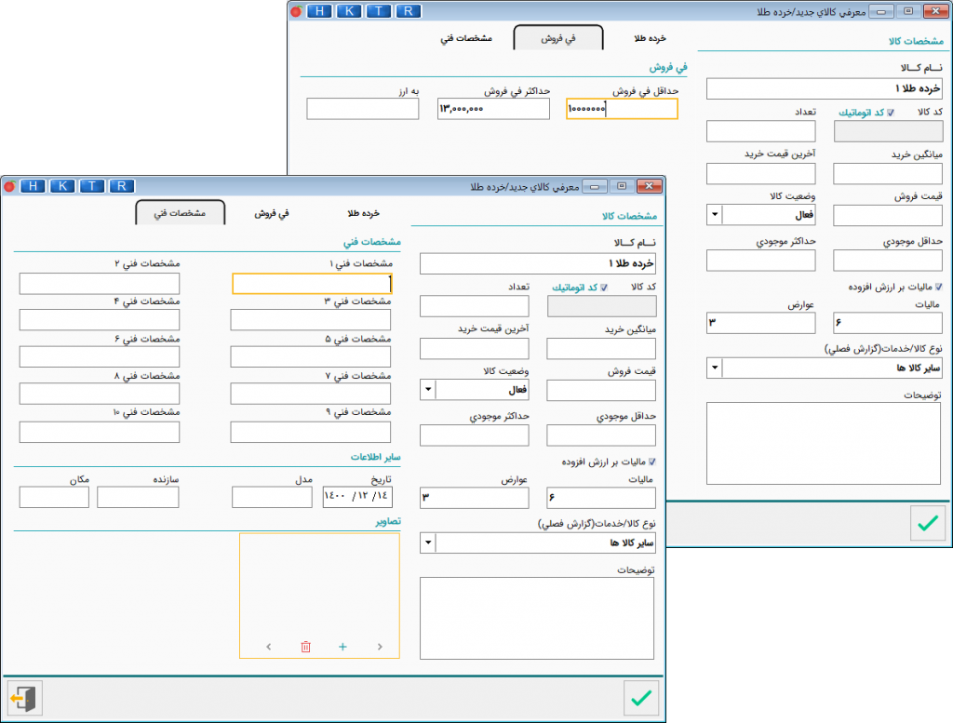
Task: Click the H button in front window title bar
Action: coord(33,186)
